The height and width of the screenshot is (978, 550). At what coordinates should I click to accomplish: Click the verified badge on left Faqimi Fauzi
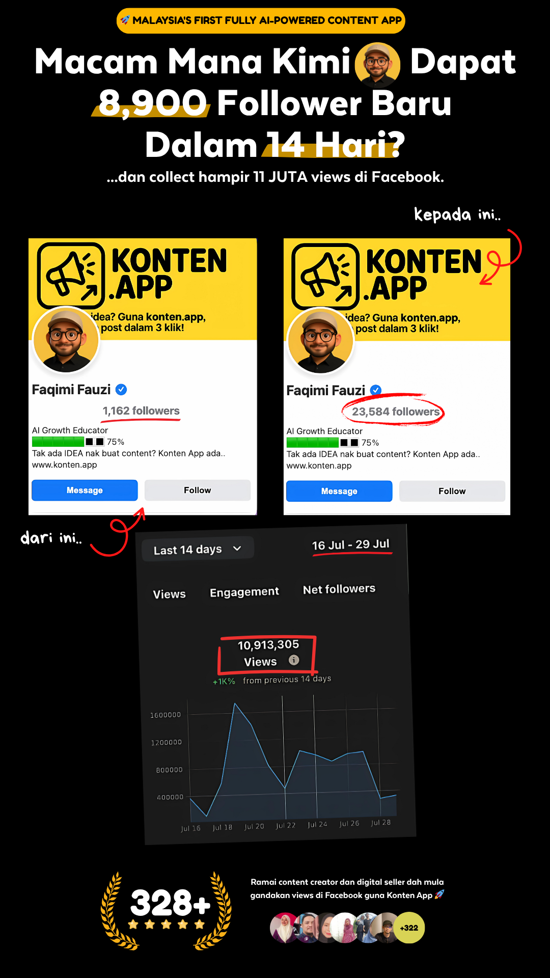(x=121, y=390)
